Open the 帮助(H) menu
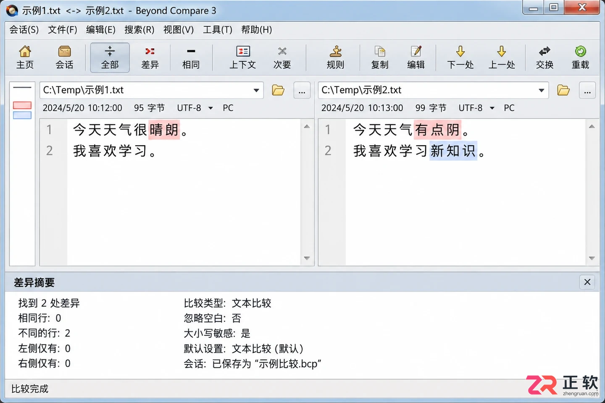 tap(256, 30)
